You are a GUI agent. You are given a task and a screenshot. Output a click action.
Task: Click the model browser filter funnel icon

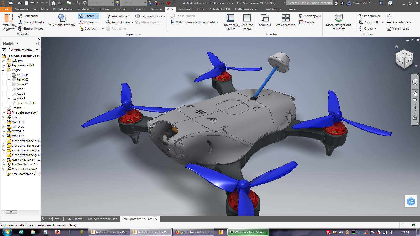tap(4, 50)
